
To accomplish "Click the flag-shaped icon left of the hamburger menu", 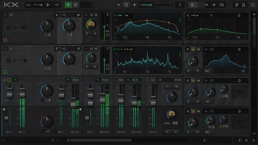I will 244,5.
